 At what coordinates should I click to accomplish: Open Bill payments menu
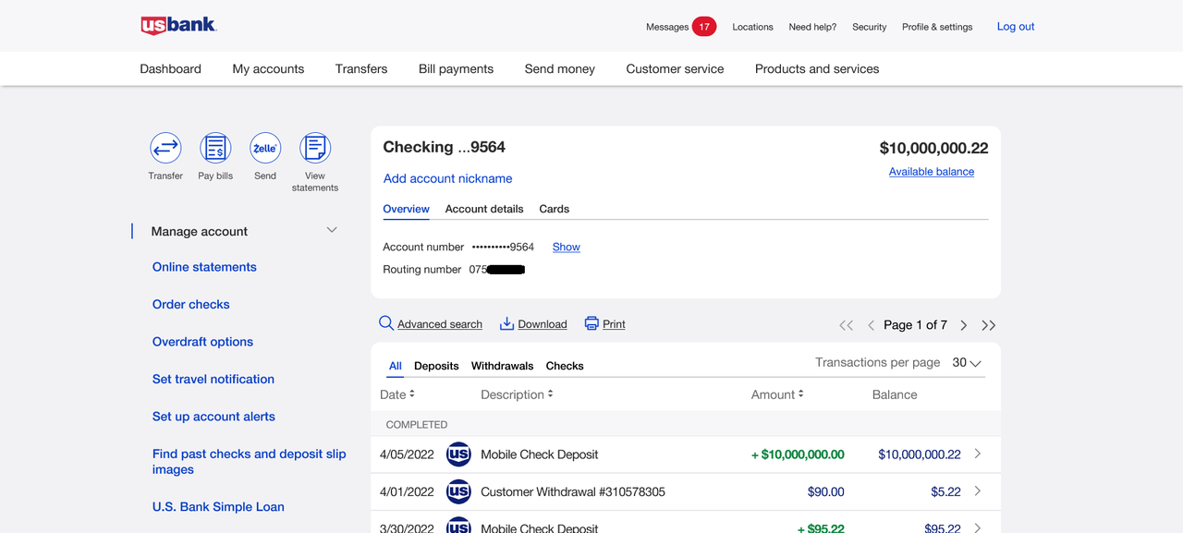[456, 68]
